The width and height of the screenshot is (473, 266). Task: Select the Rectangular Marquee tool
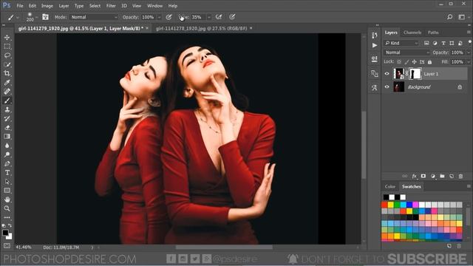[x=7, y=47]
